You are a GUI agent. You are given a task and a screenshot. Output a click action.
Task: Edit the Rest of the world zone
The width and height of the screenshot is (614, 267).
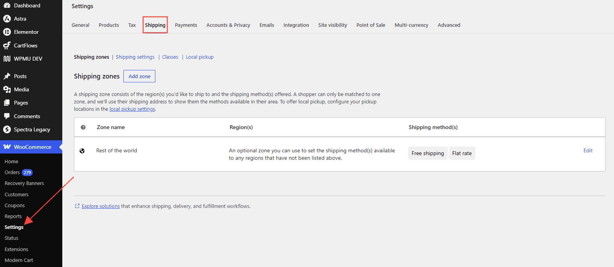(x=588, y=150)
